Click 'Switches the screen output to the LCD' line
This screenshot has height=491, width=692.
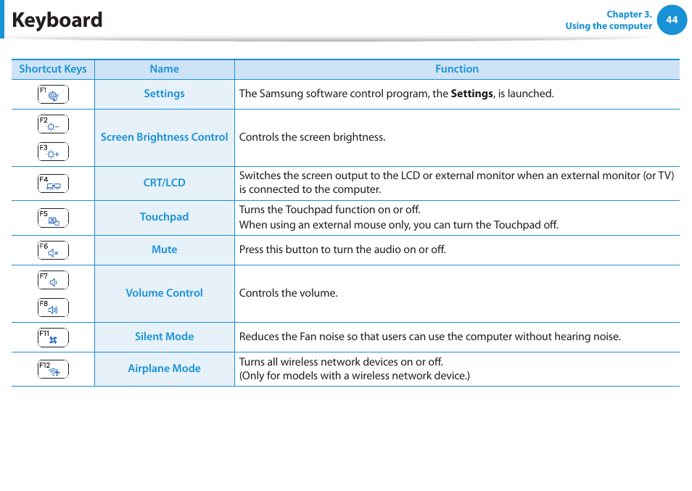[x=457, y=176]
